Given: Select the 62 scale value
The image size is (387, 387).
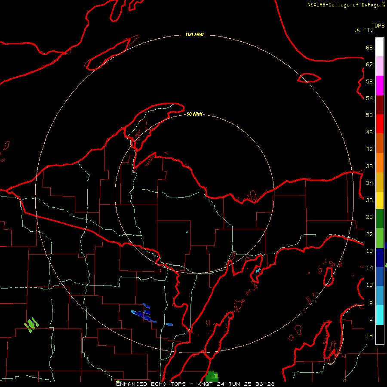Looking at the screenshot, I should pyautogui.click(x=369, y=64).
